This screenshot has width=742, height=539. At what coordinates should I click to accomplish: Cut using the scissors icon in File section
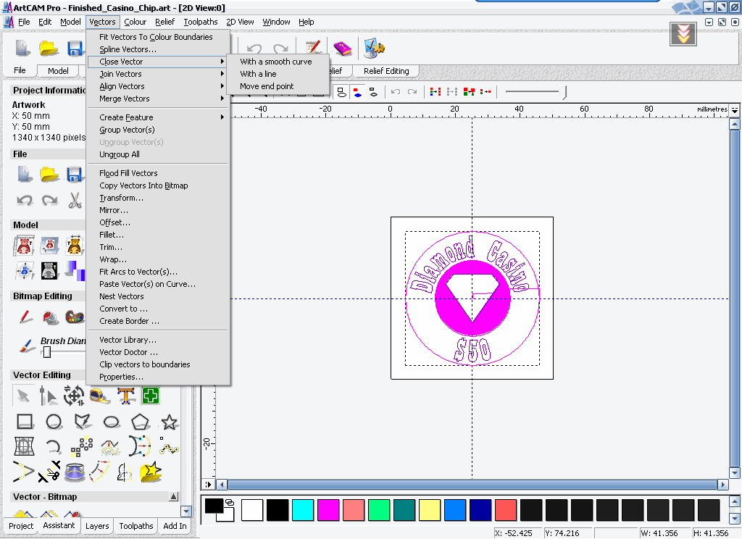click(x=75, y=200)
